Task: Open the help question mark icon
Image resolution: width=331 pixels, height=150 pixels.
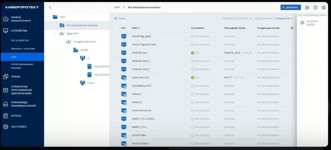Action: pyautogui.click(x=315, y=7)
